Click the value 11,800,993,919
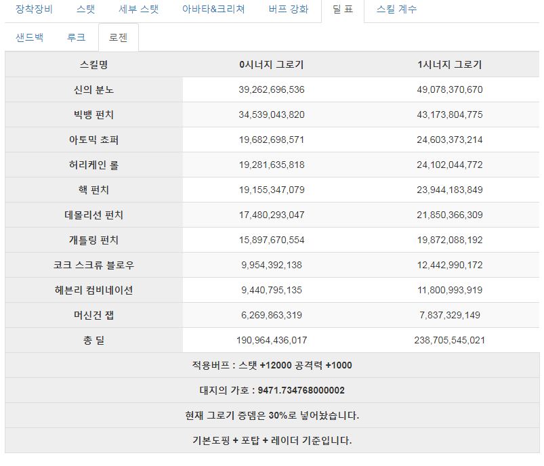The width and height of the screenshot is (544, 466). point(450,290)
